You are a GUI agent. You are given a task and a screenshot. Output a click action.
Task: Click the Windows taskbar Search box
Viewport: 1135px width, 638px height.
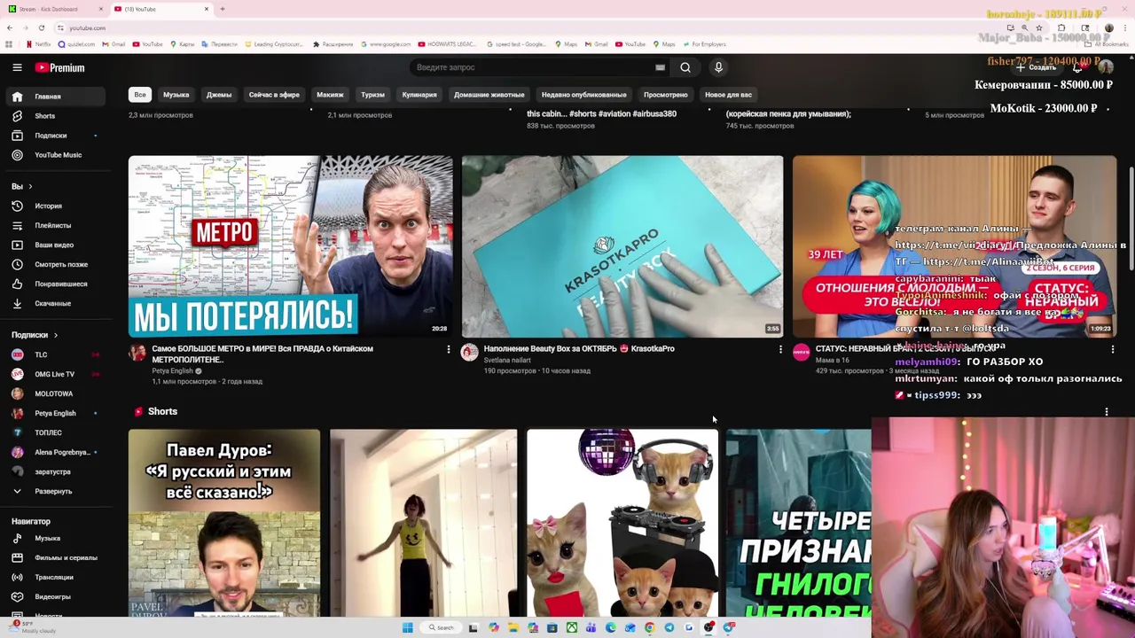point(442,627)
